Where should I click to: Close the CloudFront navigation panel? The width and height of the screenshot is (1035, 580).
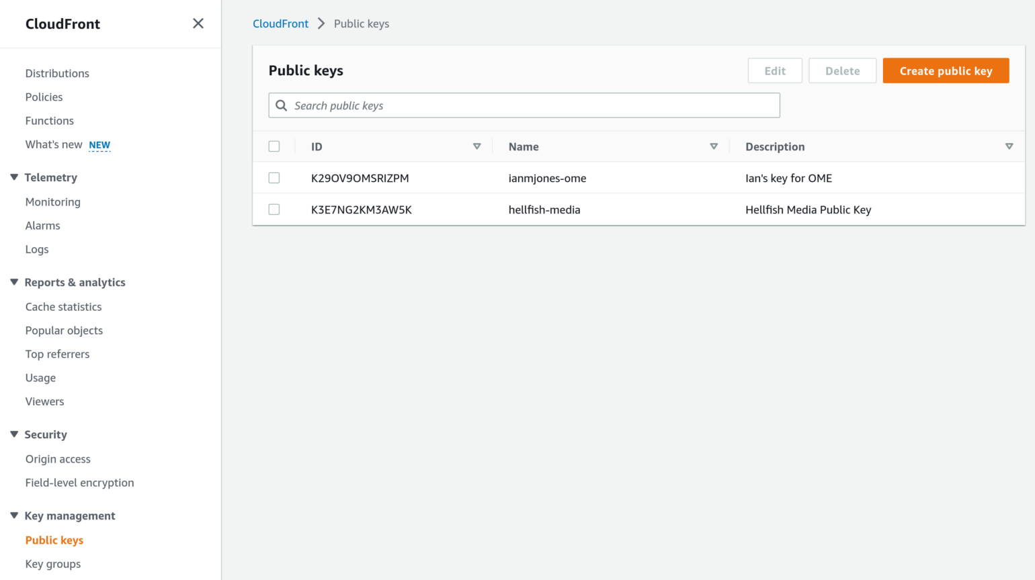[x=198, y=23]
